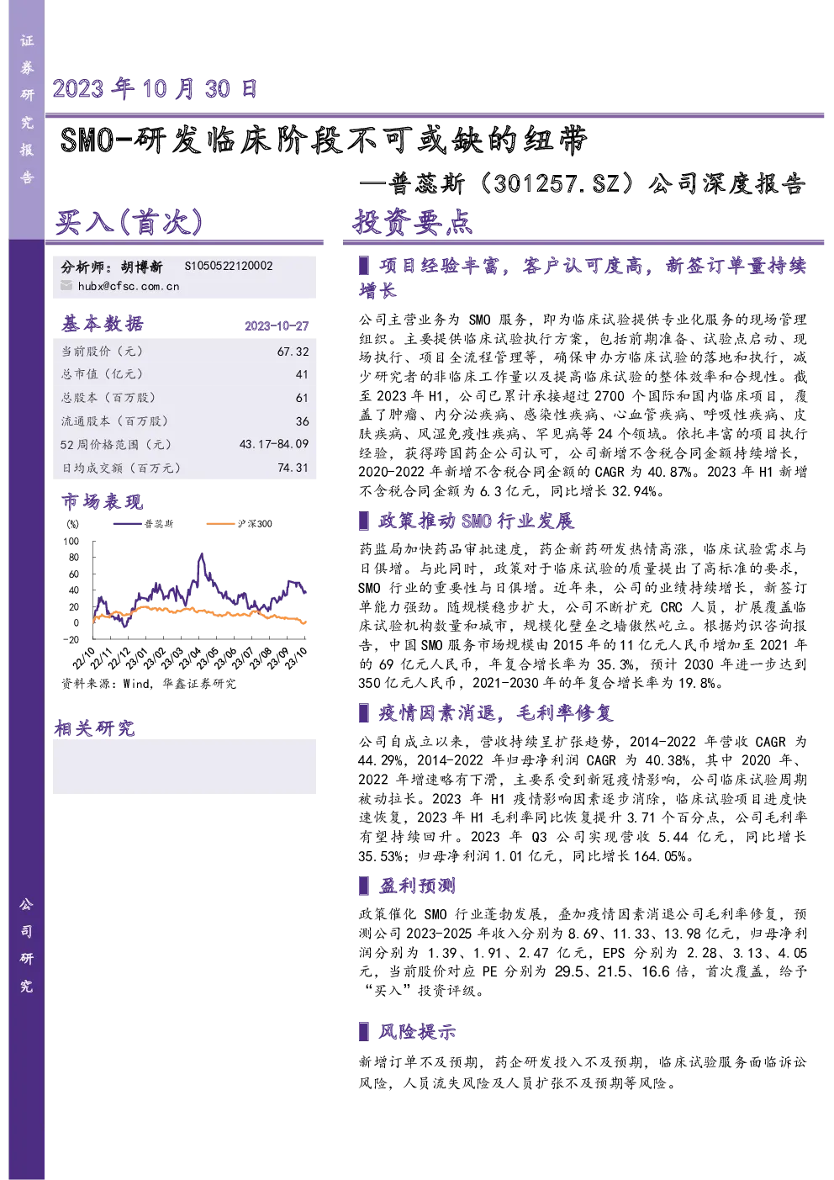The width and height of the screenshot is (834, 1180).
Task: Click the 当前股价（元）row label
Action: (x=102, y=352)
